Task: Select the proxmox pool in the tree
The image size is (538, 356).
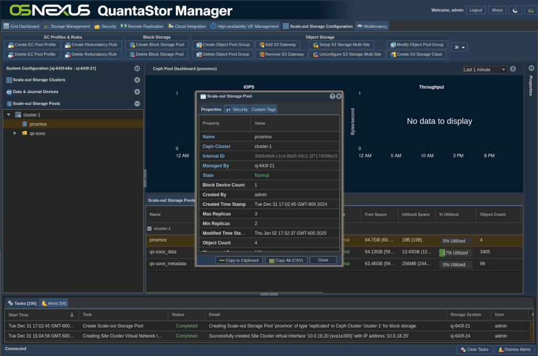Action: click(x=38, y=124)
